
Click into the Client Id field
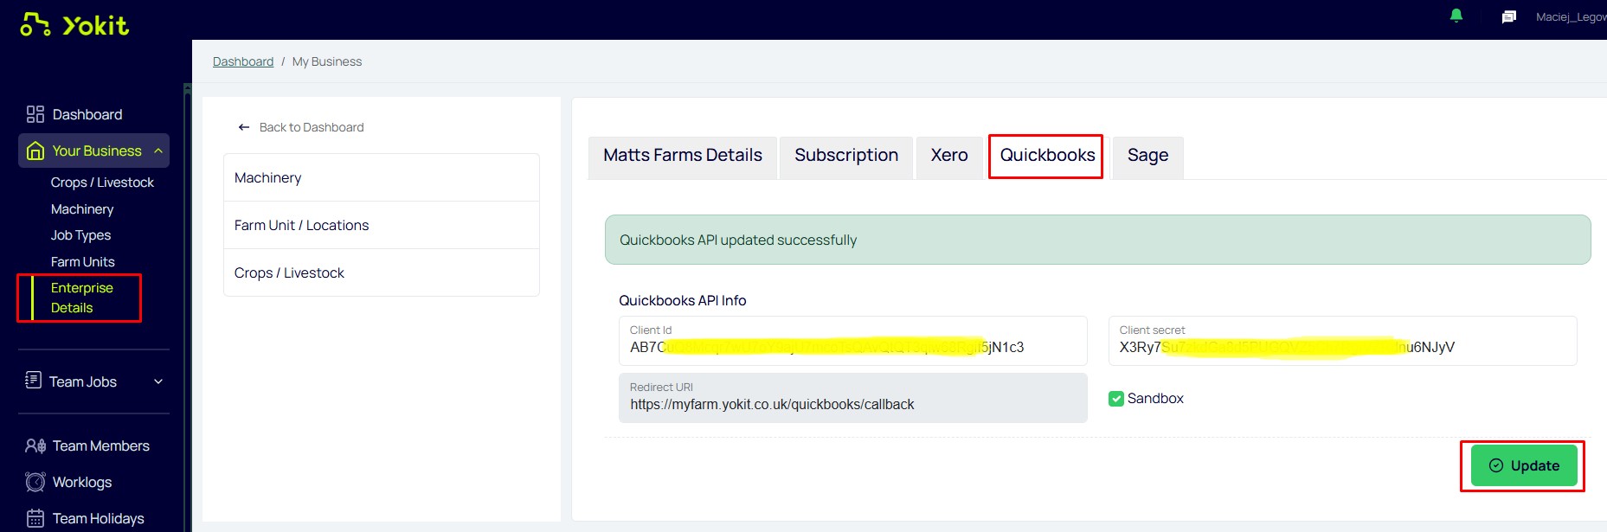tap(852, 341)
